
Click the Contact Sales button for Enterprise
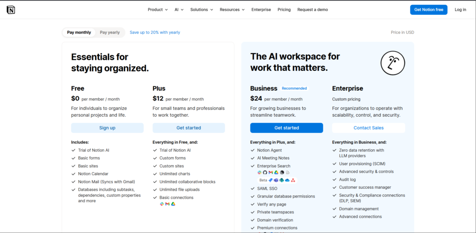coord(369,128)
